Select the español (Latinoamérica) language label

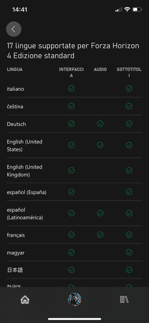(25, 213)
